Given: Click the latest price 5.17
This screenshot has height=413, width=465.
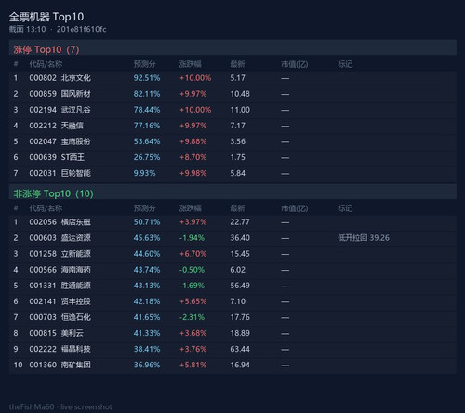Looking at the screenshot, I should (x=237, y=78).
